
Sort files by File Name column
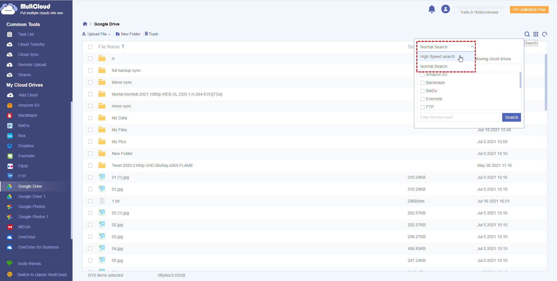(x=111, y=47)
